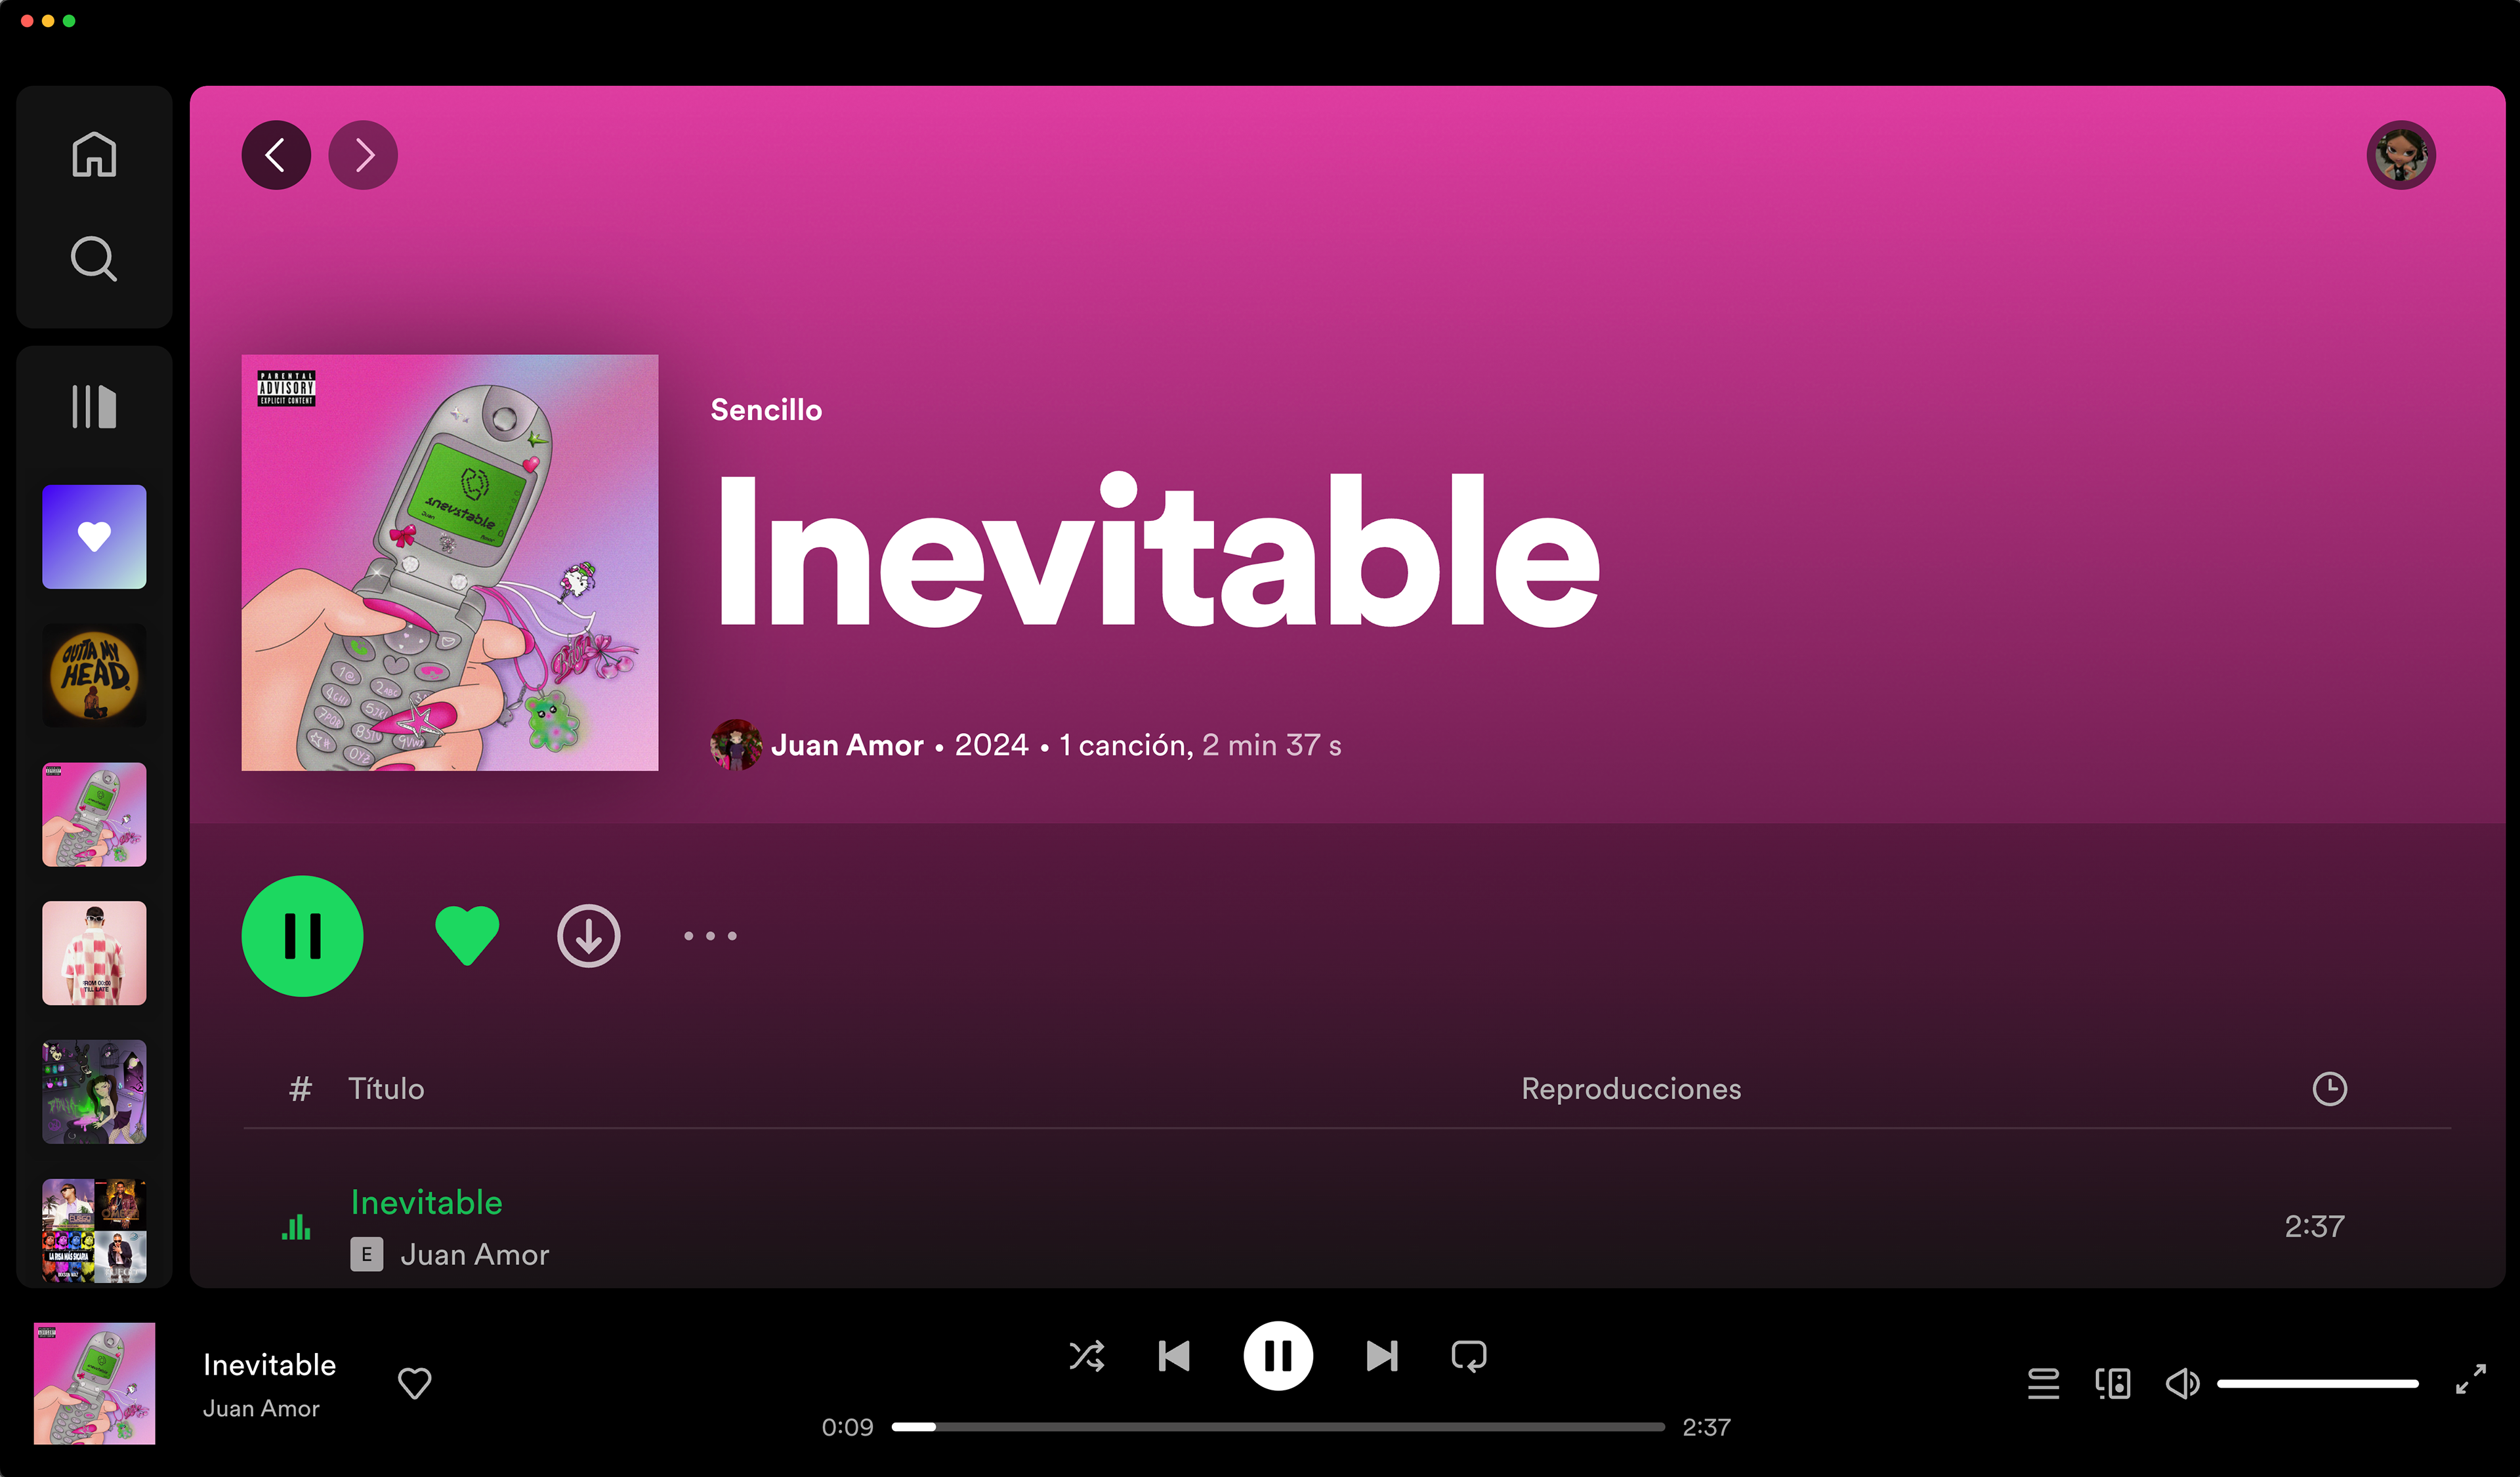Open connect to a device menu

(2112, 1384)
